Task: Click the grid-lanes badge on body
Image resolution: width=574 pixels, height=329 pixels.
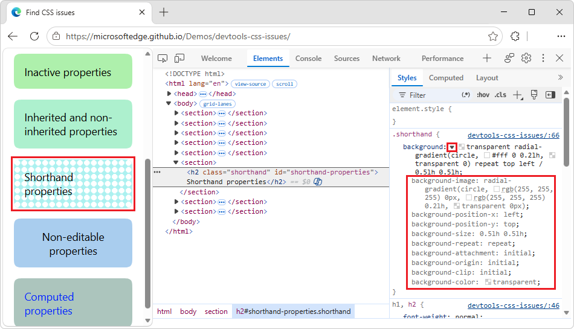Action: [x=218, y=104]
